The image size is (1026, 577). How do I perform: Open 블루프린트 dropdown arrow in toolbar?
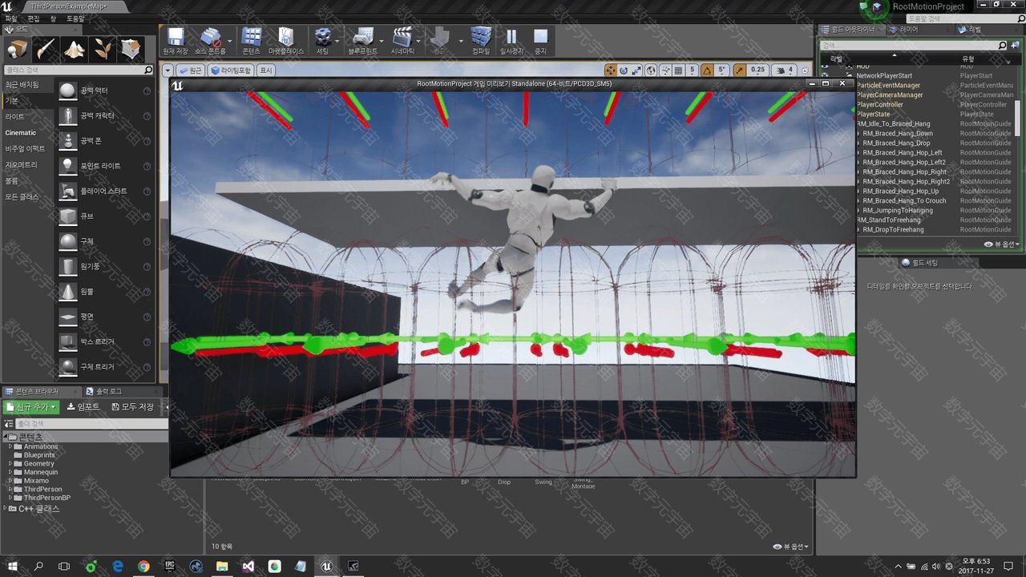pyautogui.click(x=382, y=40)
